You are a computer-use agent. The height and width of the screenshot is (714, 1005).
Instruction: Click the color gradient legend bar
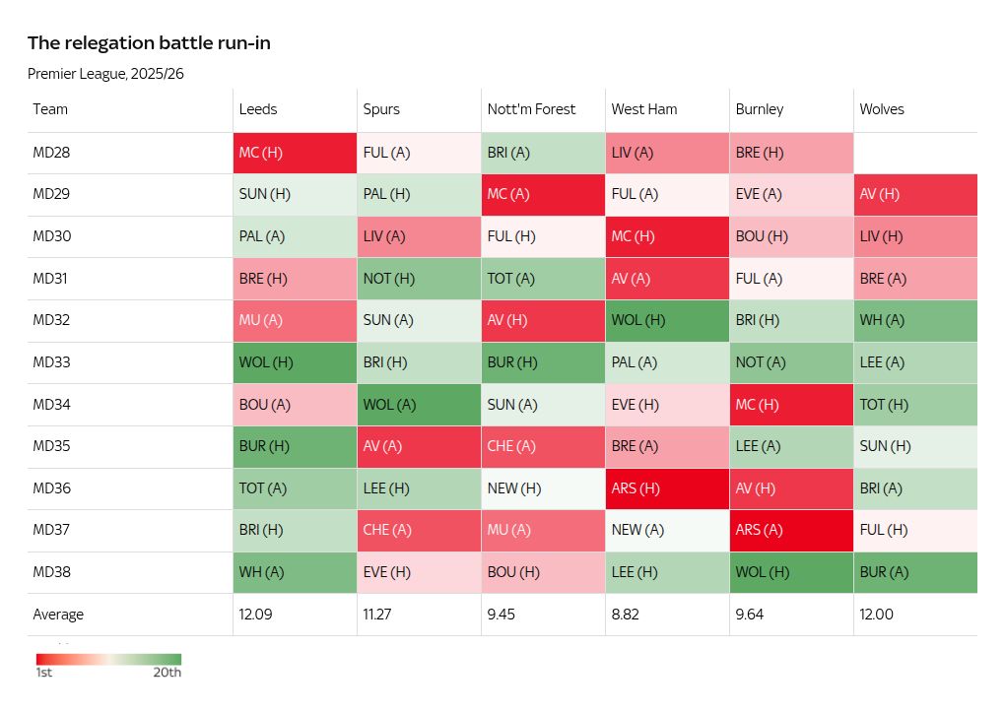(108, 659)
